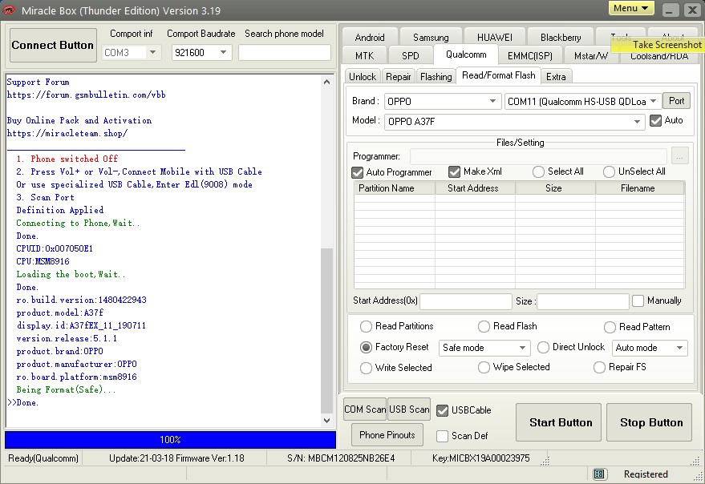Click the miracleteam.shop link in log

pyautogui.click(x=67, y=134)
